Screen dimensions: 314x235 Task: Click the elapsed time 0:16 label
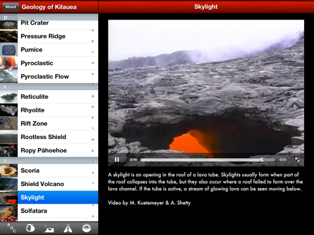pyautogui.click(x=133, y=160)
